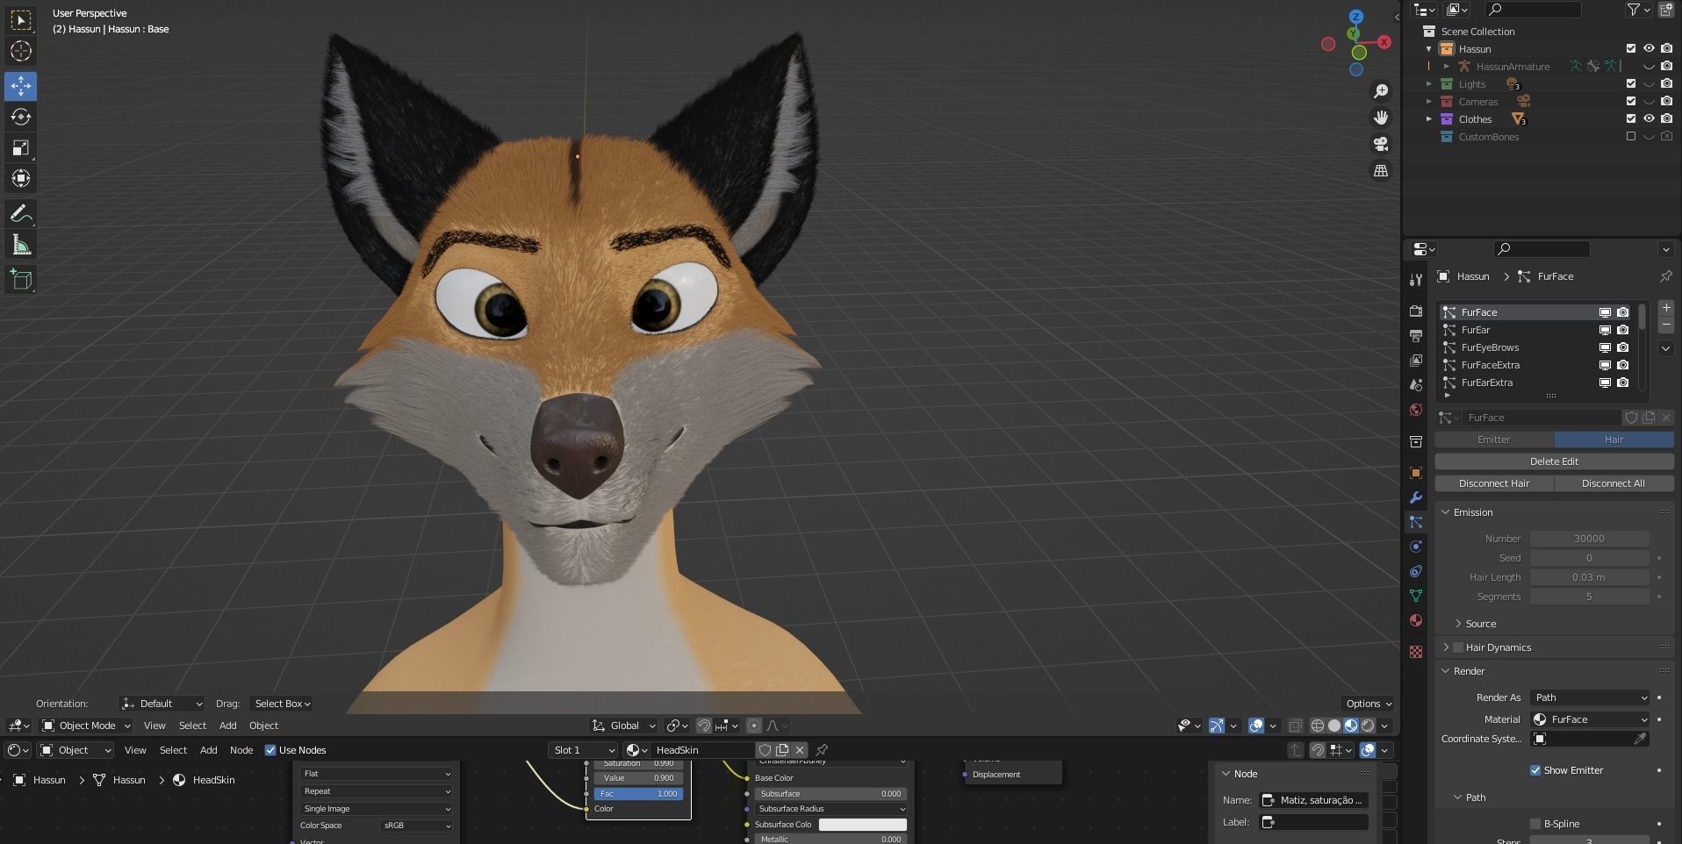Pin the node editor material
1682x844 pixels.
[822, 750]
